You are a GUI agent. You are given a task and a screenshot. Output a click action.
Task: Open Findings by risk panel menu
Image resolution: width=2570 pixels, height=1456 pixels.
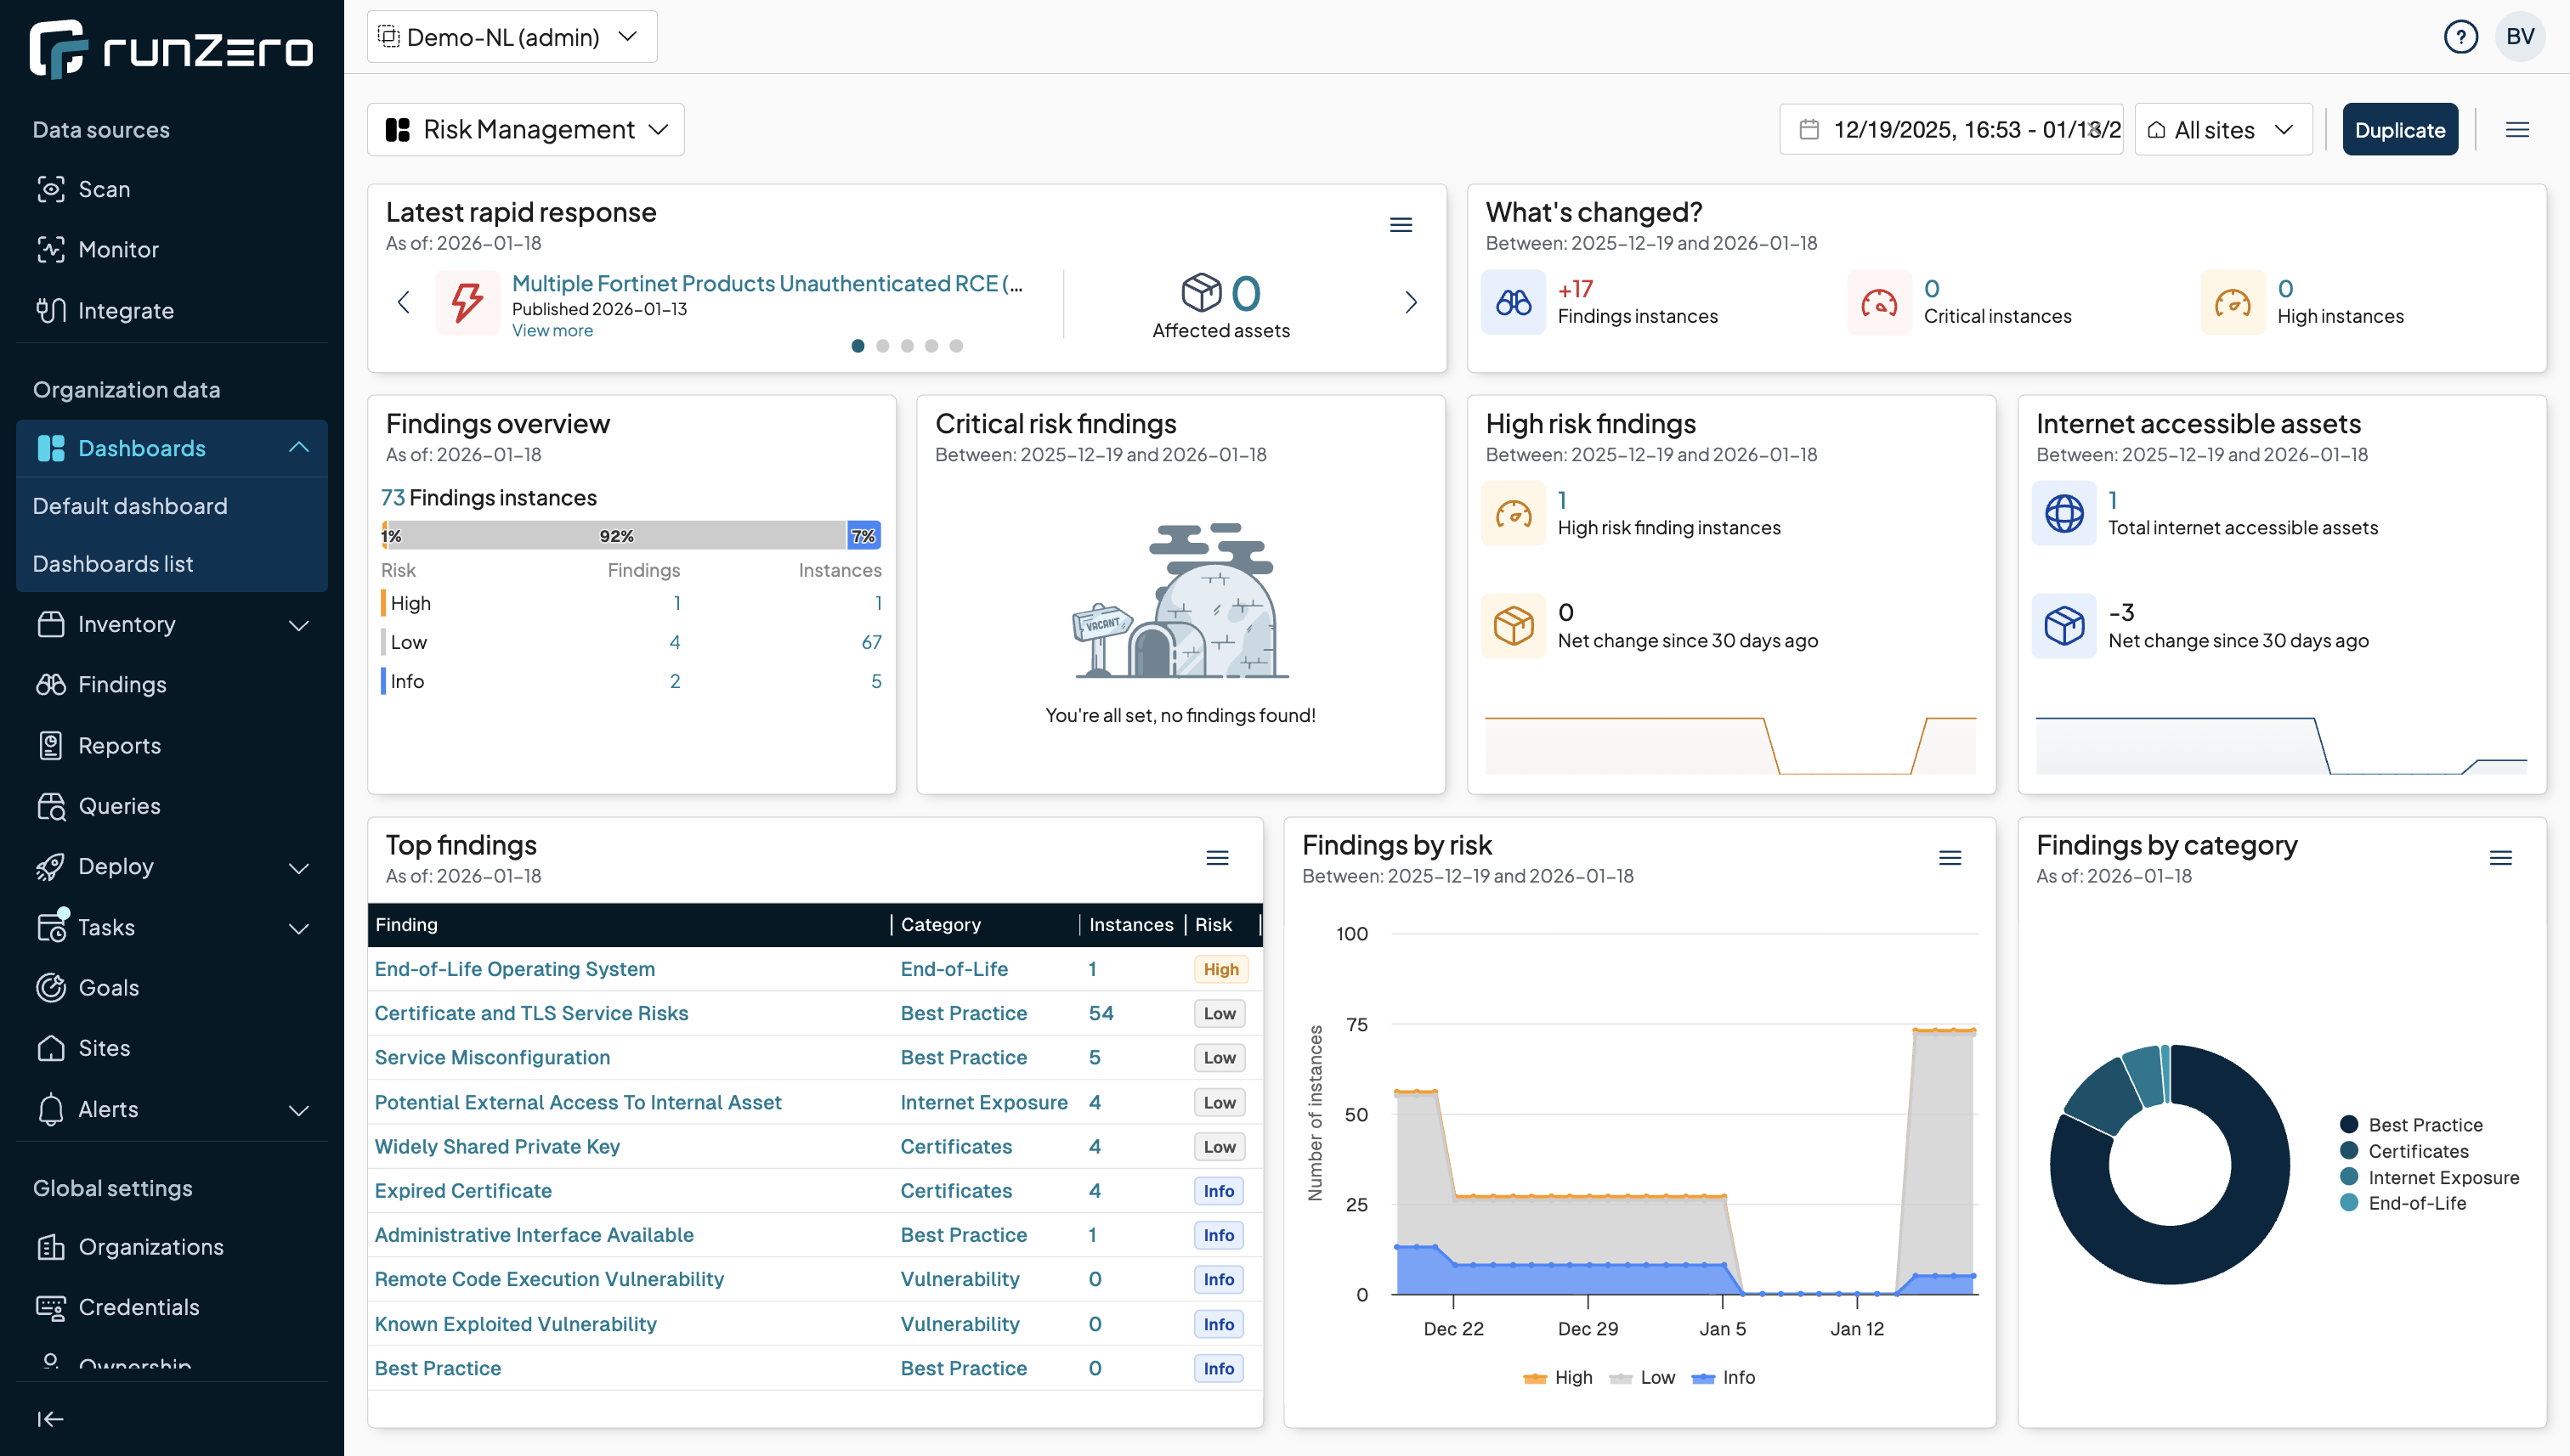[1949, 858]
